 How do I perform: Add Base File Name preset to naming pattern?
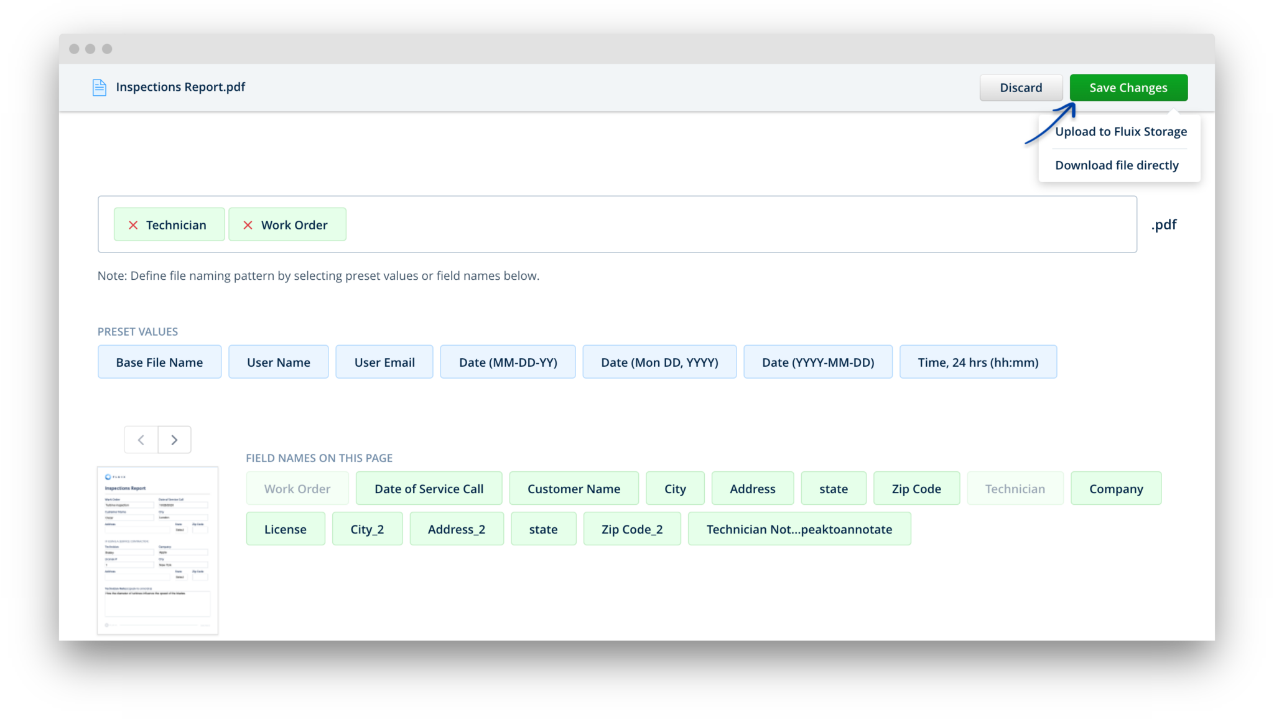point(159,361)
